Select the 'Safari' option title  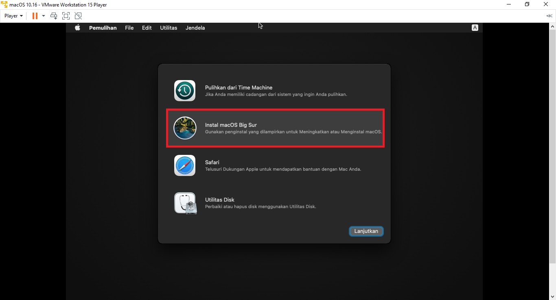212,162
